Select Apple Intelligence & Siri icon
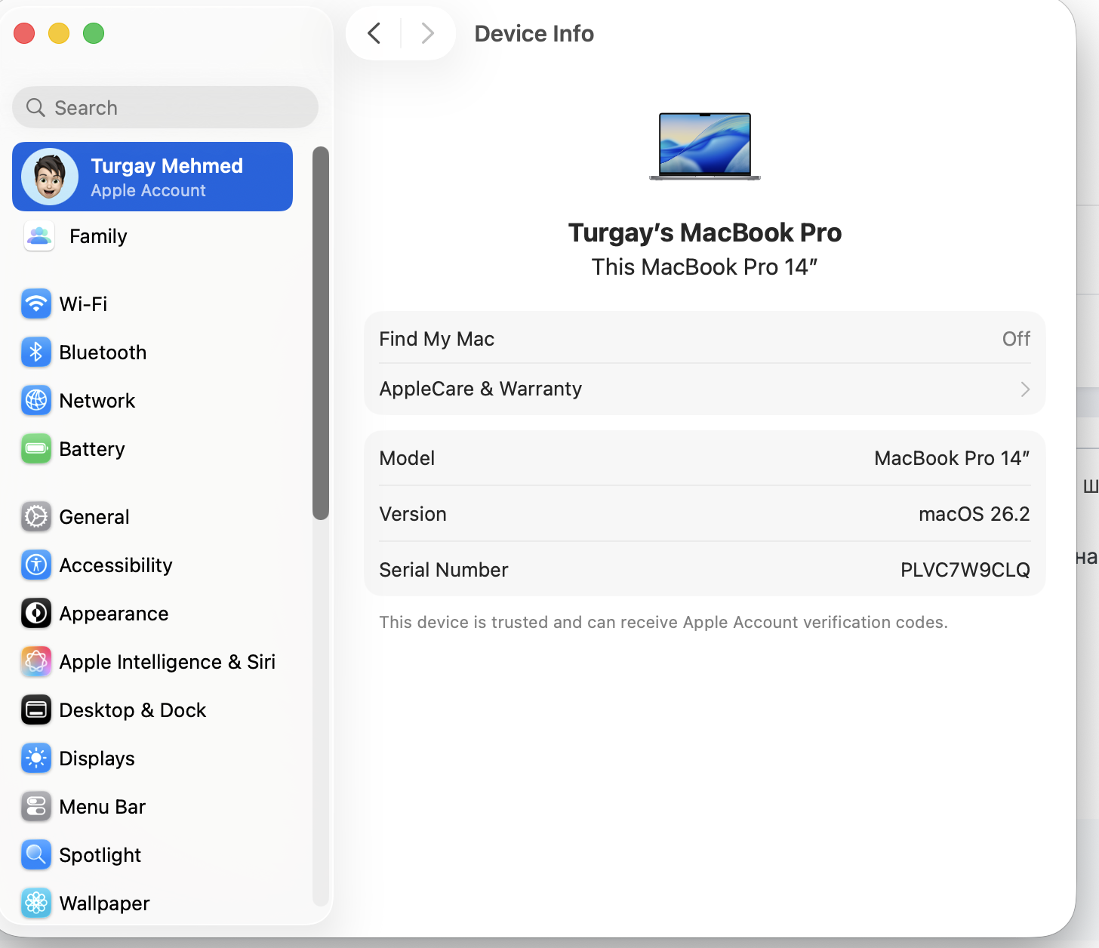The height and width of the screenshot is (948, 1099). [36, 662]
